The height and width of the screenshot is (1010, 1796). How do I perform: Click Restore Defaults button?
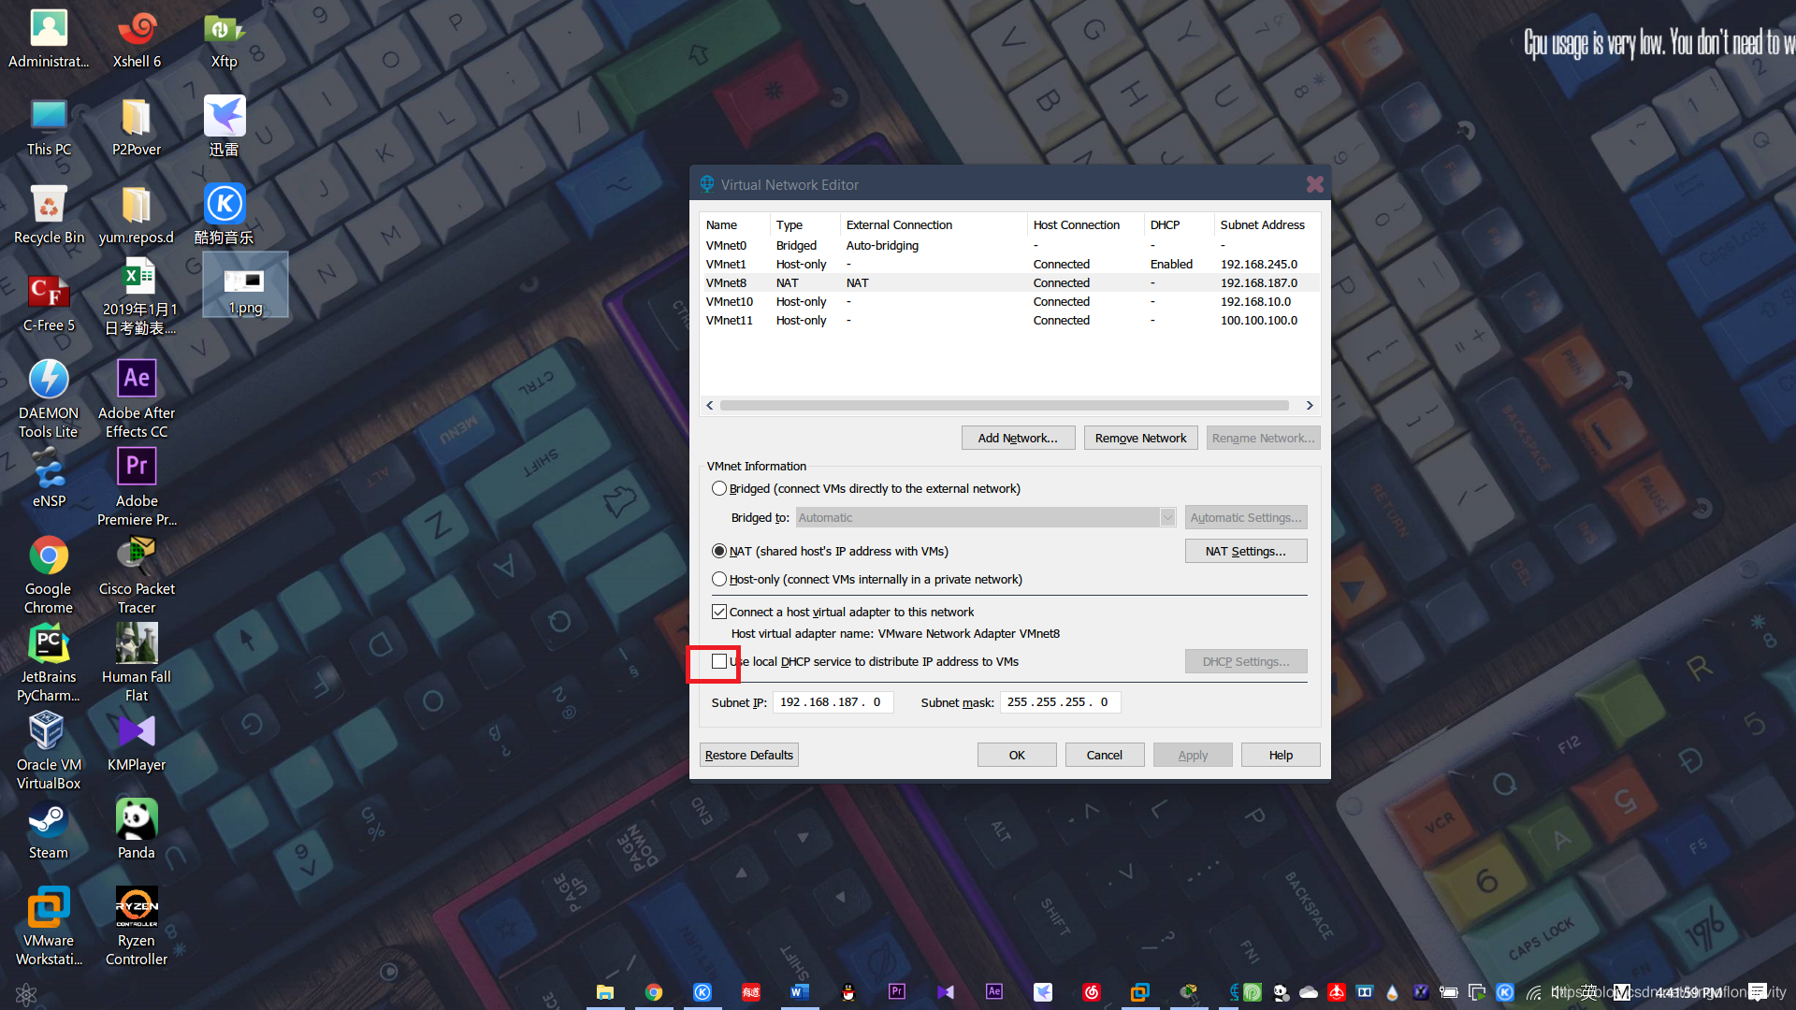(x=748, y=754)
